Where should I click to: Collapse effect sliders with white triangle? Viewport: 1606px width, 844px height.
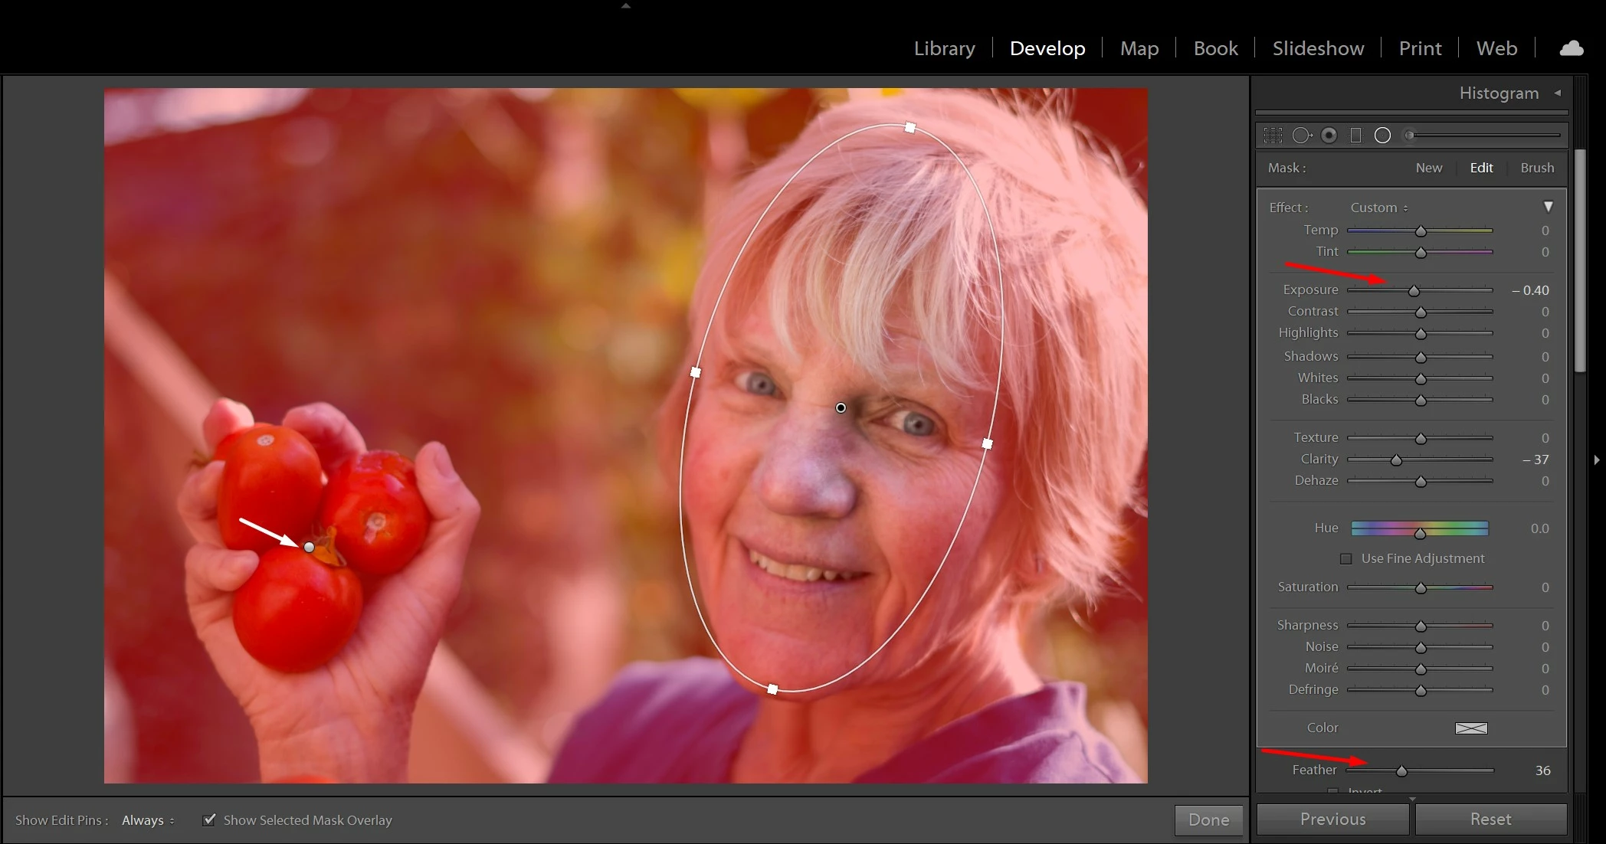[1548, 207]
